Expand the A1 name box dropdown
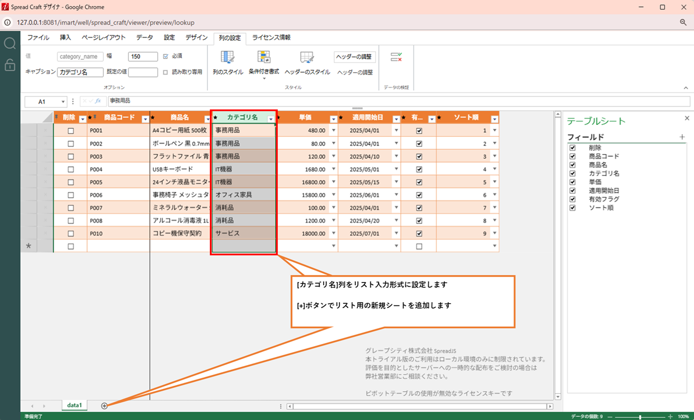Viewport: 694px width, 420px height. tap(63, 102)
